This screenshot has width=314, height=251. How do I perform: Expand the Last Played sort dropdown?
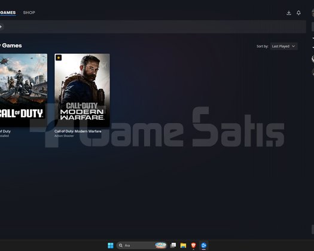(283, 46)
